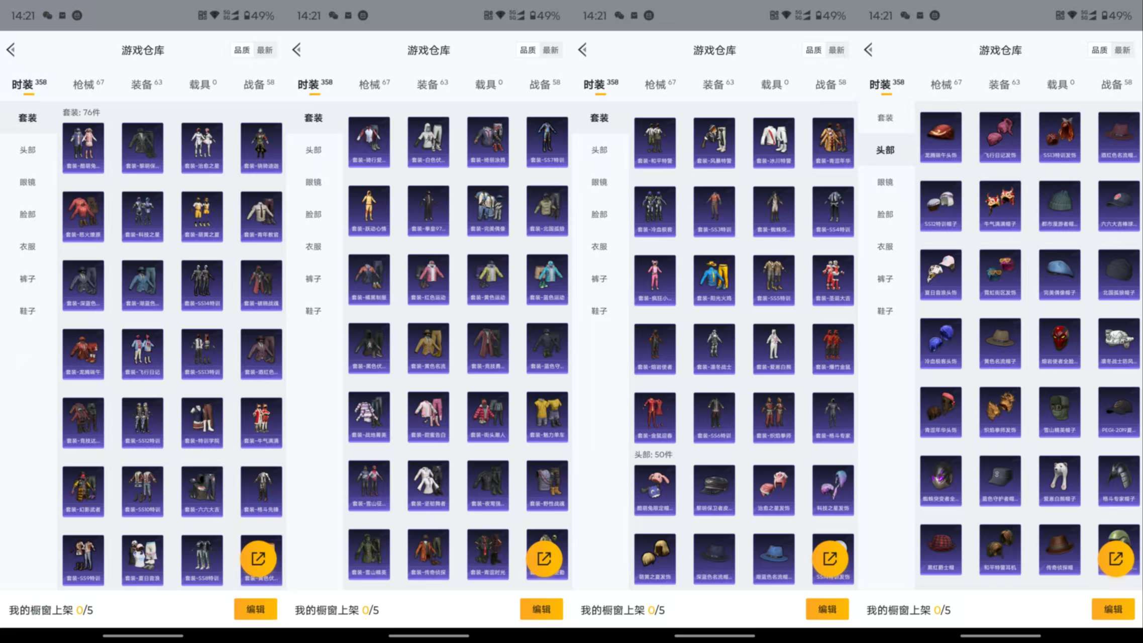Image resolution: width=1143 pixels, height=643 pixels.
Task: Select the 套装-传奇侦探 outfit tile
Action: pos(429,554)
